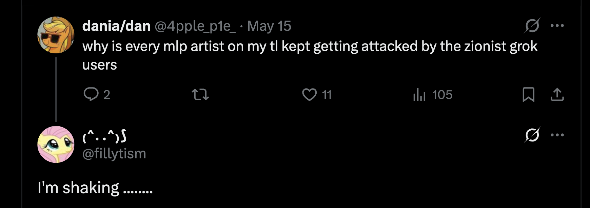Bookmark the dania/dan tweet

tap(529, 95)
